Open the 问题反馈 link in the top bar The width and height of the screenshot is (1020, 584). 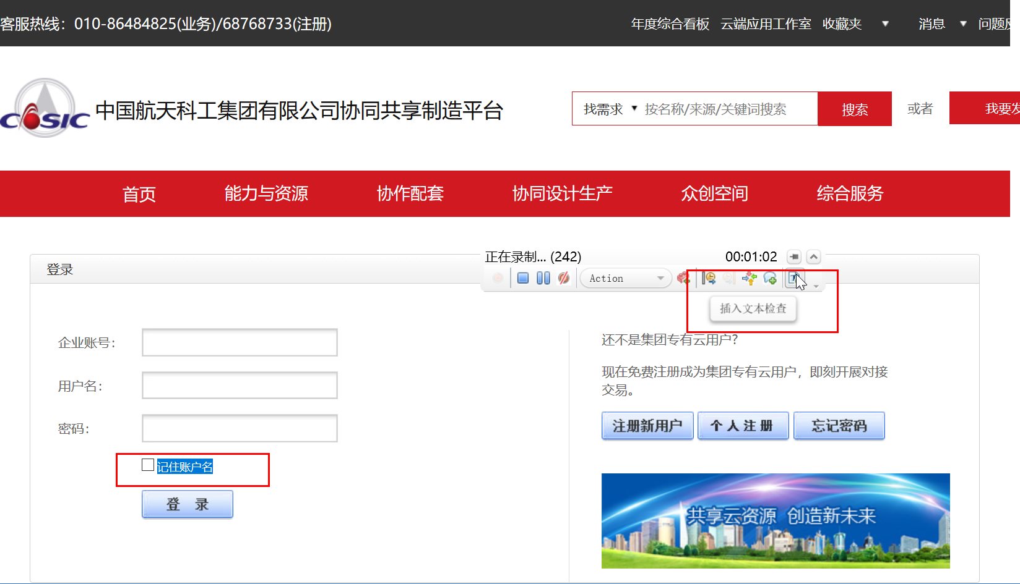994,24
